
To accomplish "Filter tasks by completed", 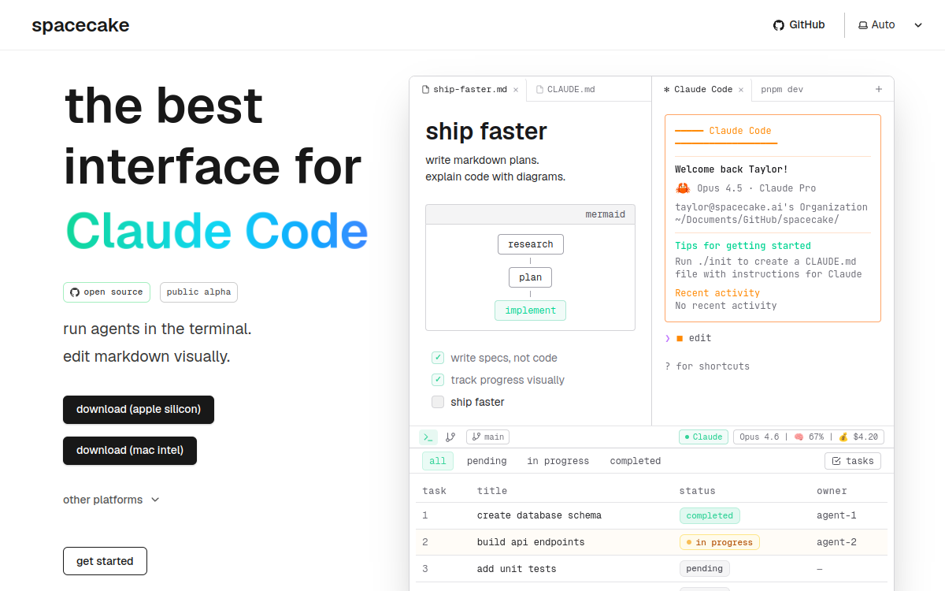I will tap(636, 461).
